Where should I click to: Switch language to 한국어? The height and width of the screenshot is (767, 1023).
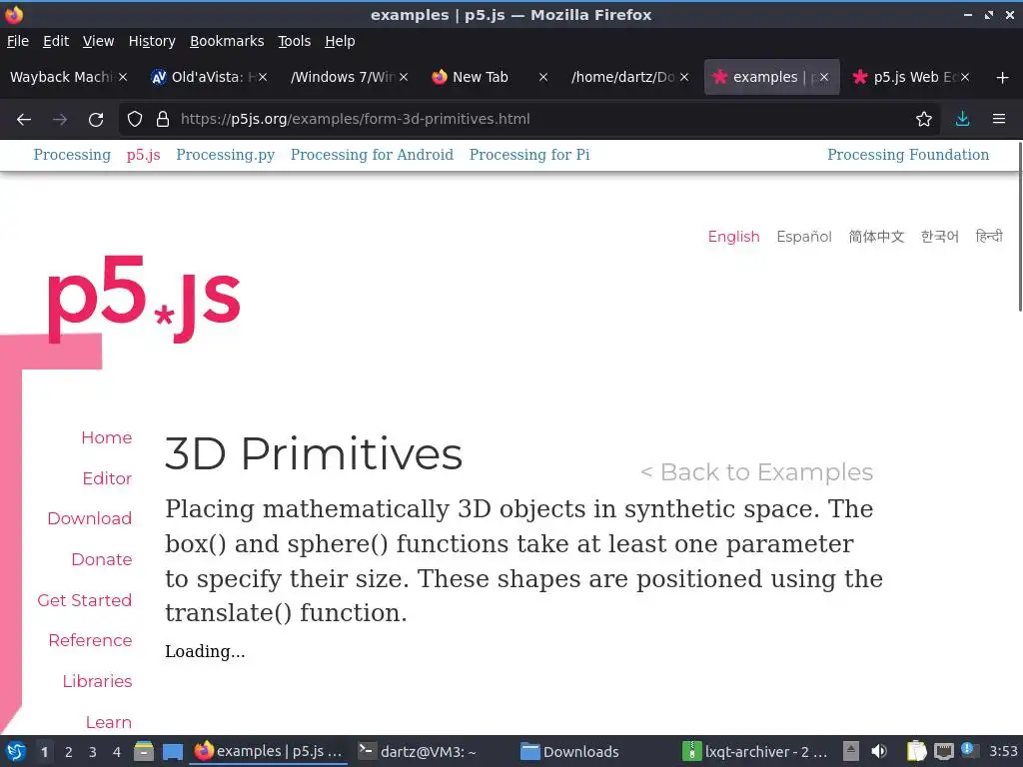939,236
